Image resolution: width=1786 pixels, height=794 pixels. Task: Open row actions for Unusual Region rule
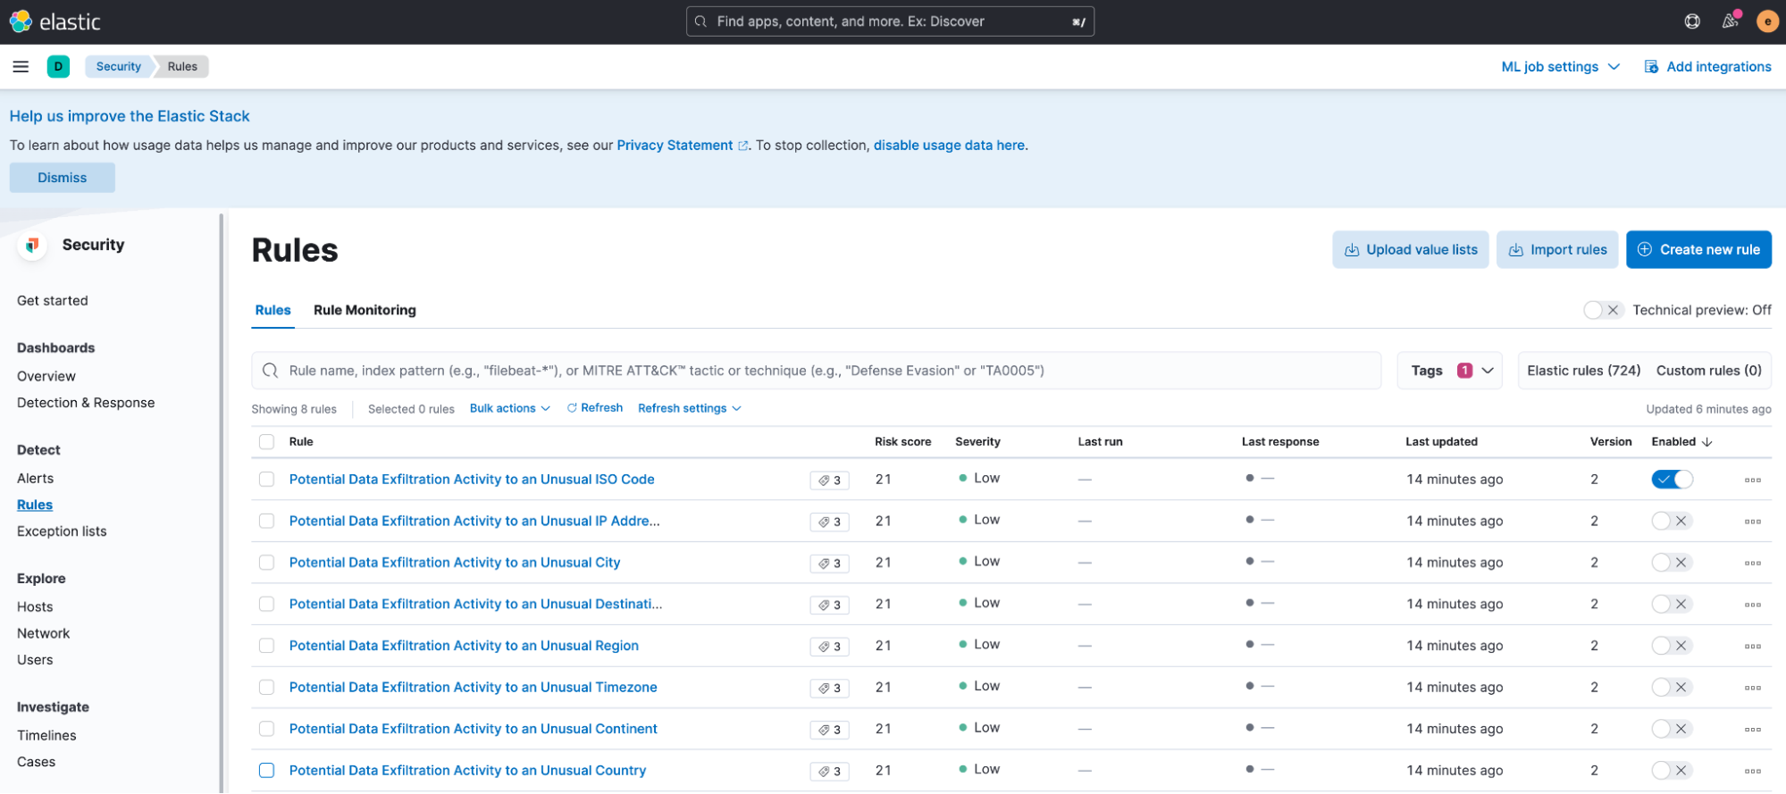pos(1752,646)
